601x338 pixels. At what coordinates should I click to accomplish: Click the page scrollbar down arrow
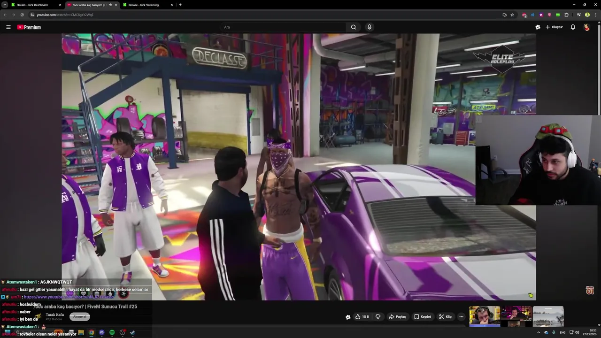coord(599,325)
